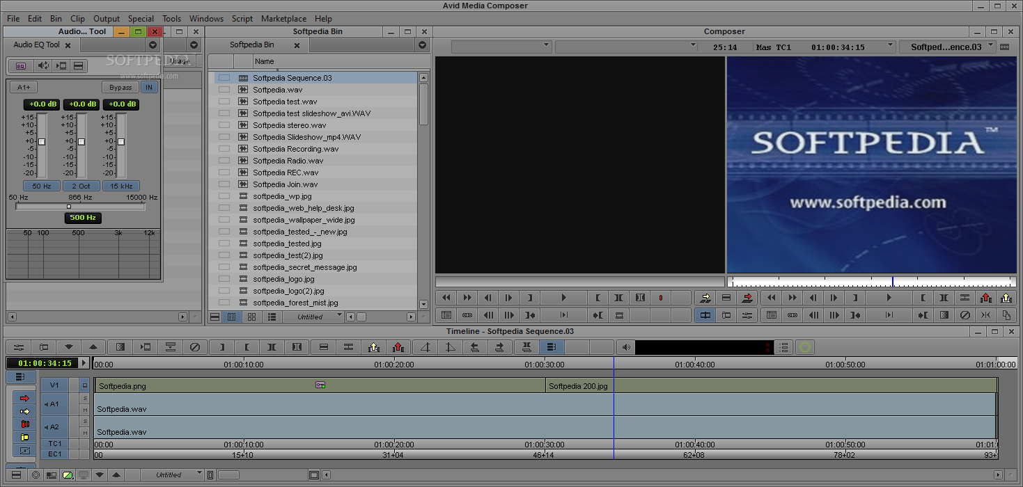
Task: Click the arrow next to timeline timecode display
Action: pos(84,363)
